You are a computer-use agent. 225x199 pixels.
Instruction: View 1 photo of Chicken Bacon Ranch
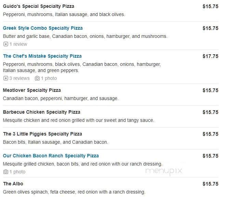click(17, 172)
